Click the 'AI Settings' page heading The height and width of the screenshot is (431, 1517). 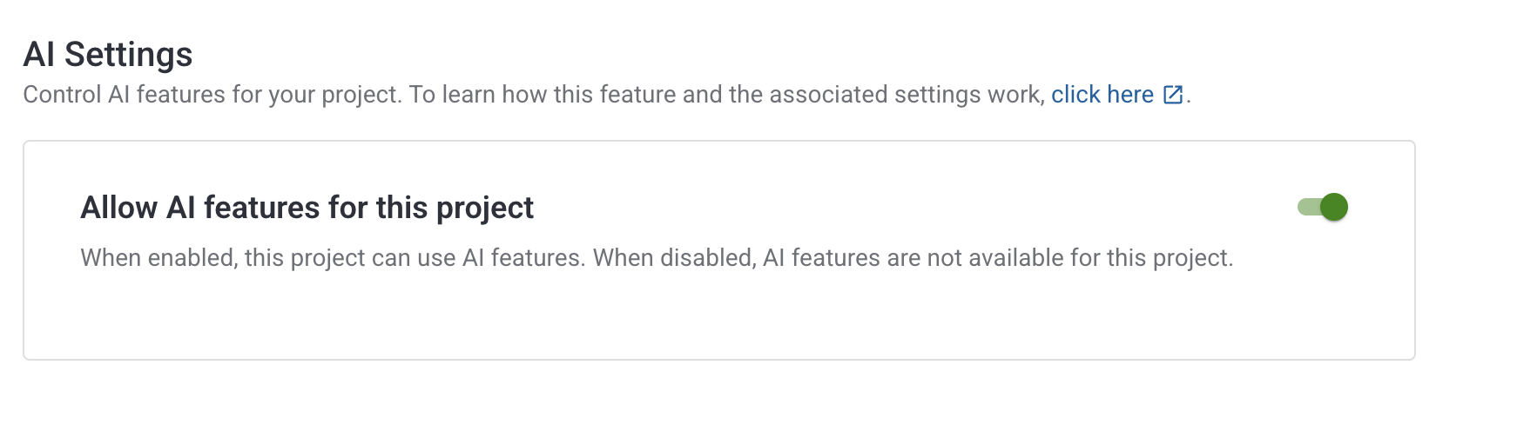107,55
